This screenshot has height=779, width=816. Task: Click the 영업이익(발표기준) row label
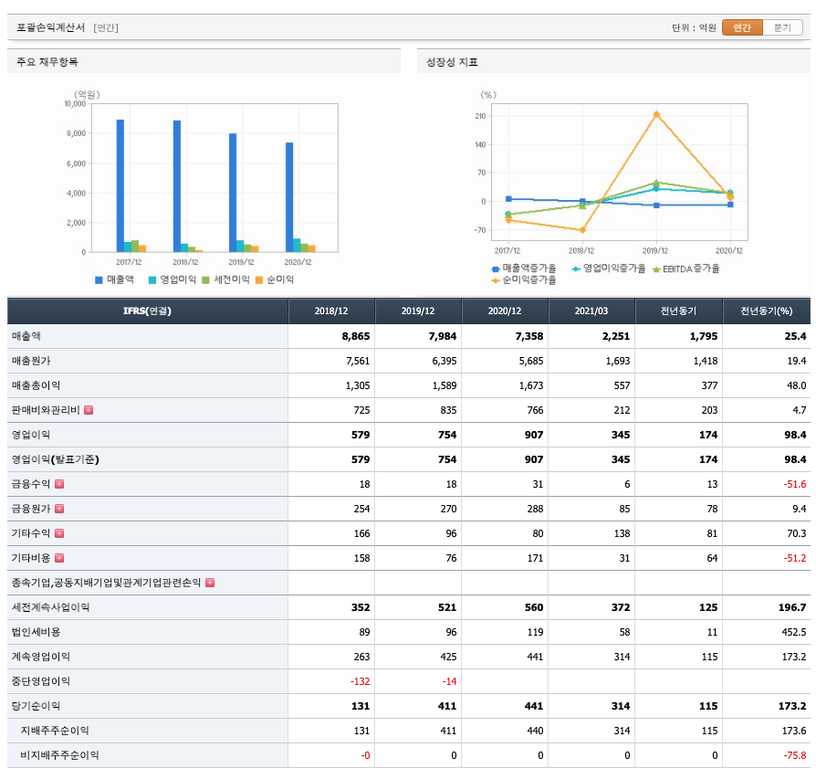55,459
